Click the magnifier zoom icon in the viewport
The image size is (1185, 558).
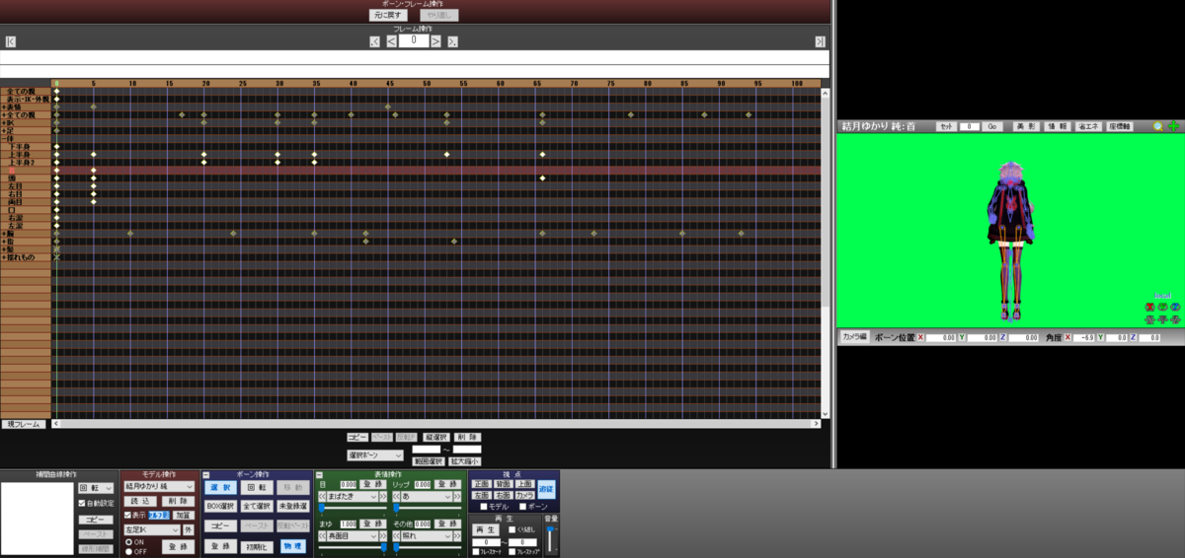(1158, 126)
